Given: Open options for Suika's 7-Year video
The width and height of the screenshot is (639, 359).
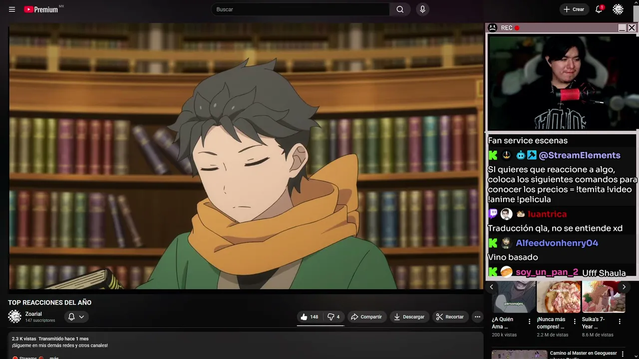Looking at the screenshot, I should pos(620,322).
